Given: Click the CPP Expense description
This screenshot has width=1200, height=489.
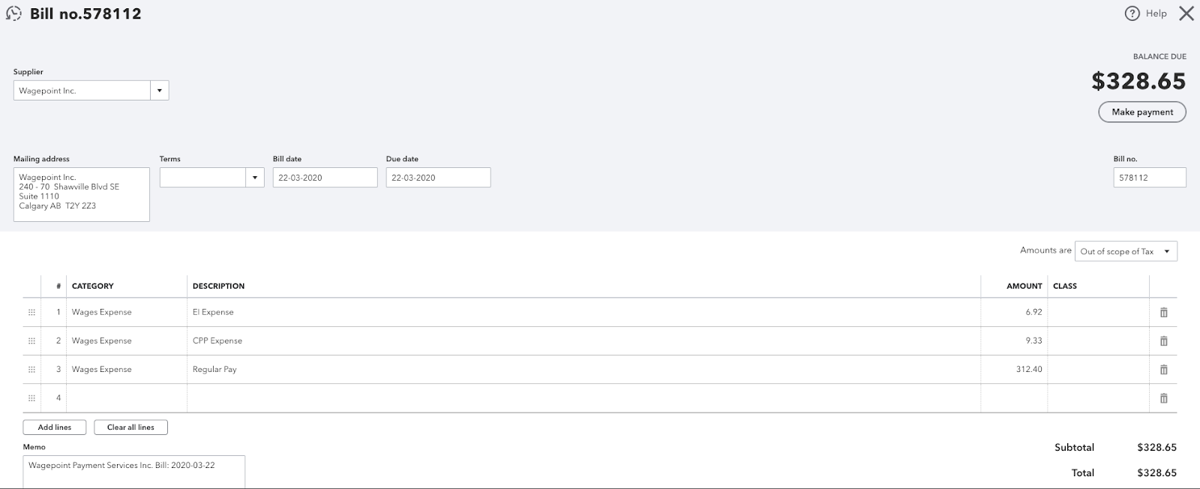Looking at the screenshot, I should point(217,341).
